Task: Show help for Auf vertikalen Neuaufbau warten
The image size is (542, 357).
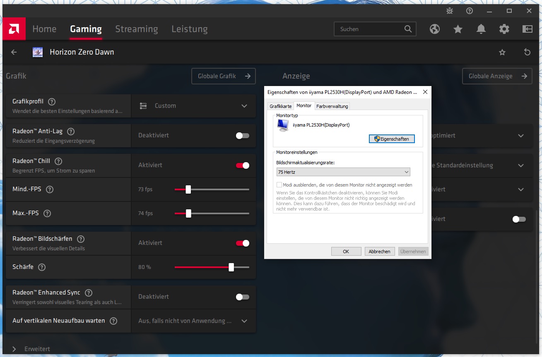Action: [x=113, y=321]
